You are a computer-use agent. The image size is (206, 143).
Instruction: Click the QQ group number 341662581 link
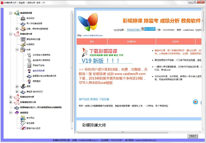tap(133, 30)
